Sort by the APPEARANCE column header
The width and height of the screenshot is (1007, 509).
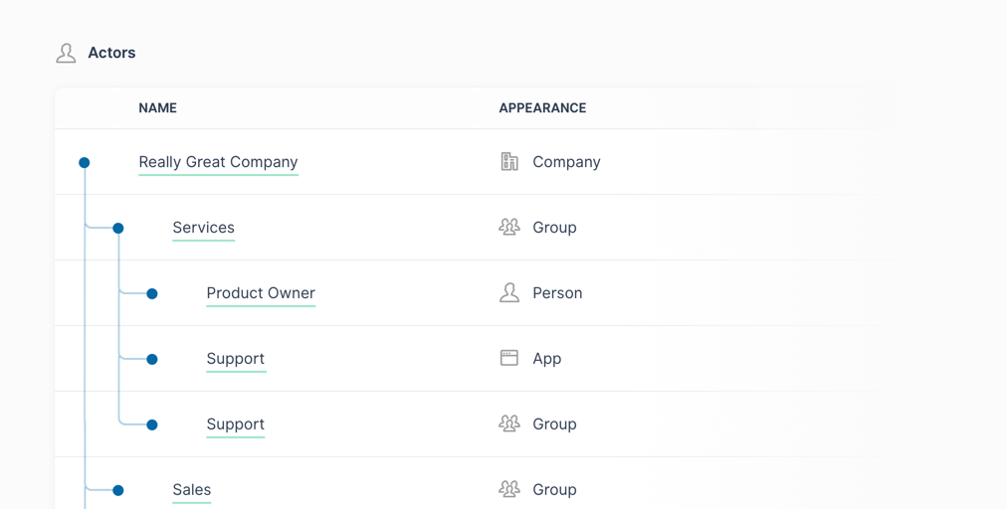click(542, 107)
